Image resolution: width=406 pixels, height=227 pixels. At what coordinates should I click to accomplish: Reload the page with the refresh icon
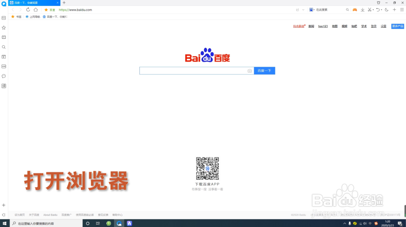[28, 10]
